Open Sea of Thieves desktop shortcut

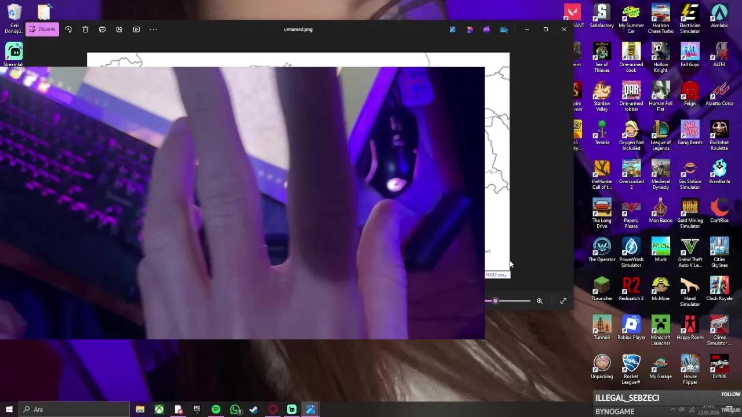(x=602, y=57)
